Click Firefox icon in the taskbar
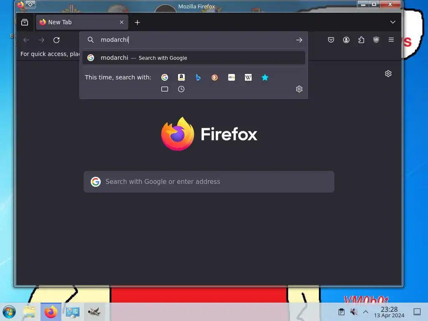The height and width of the screenshot is (321, 428). pos(51,312)
